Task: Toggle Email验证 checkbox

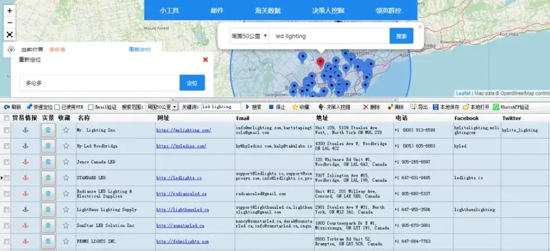Action: tap(90, 107)
